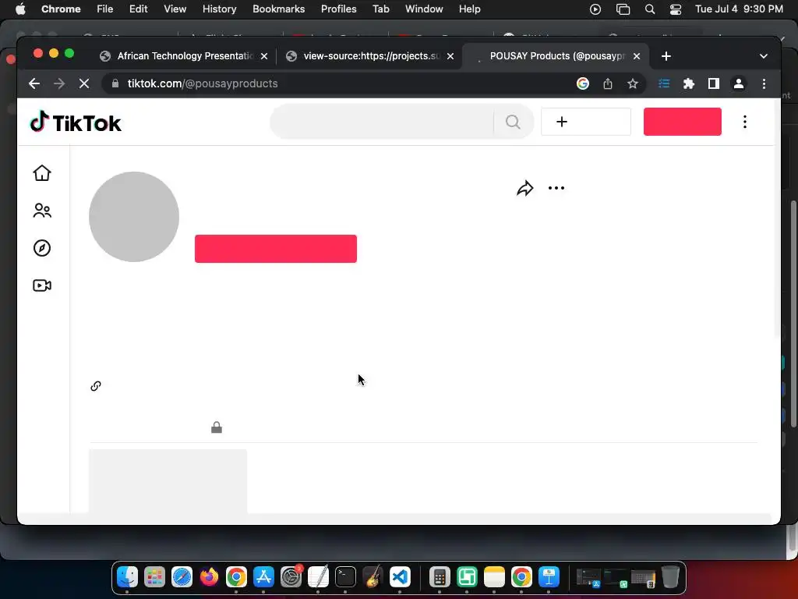Image resolution: width=798 pixels, height=599 pixels.
Task: Open the Following people icon in sidebar
Action: tap(42, 211)
